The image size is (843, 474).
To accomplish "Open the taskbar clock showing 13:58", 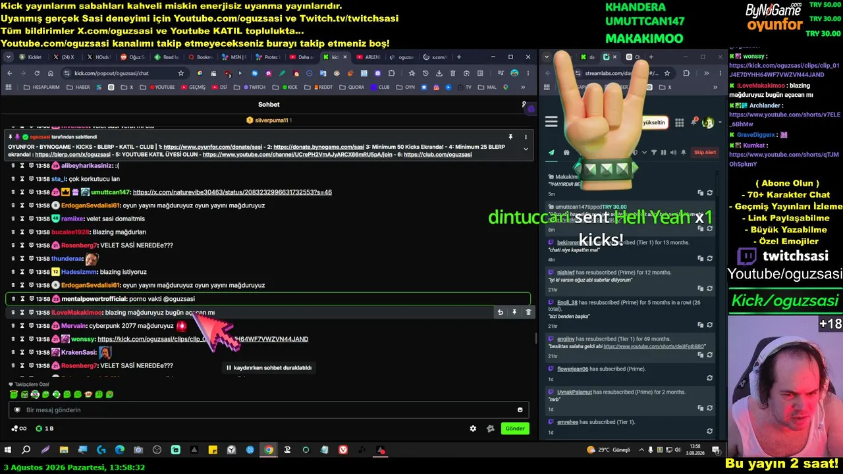I will pyautogui.click(x=695, y=450).
